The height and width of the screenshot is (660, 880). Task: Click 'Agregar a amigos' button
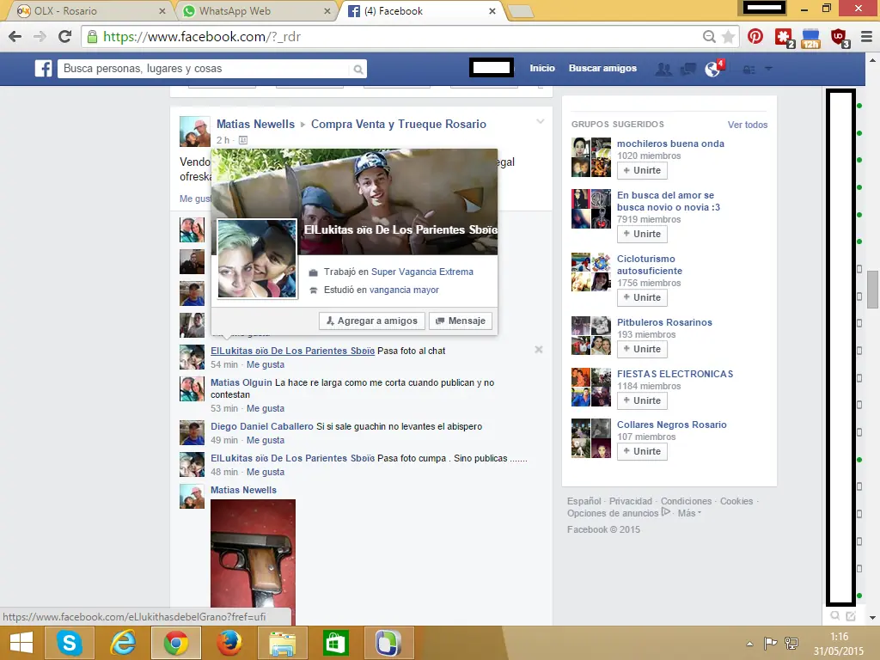tap(371, 321)
